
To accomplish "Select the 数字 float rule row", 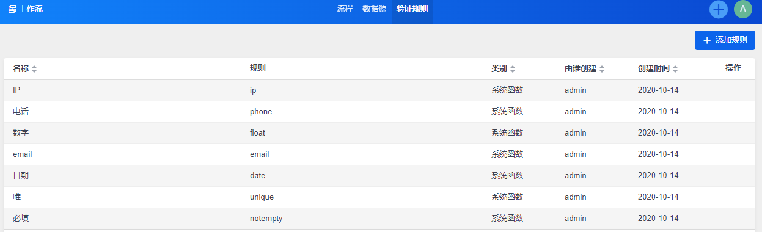I will (381, 133).
